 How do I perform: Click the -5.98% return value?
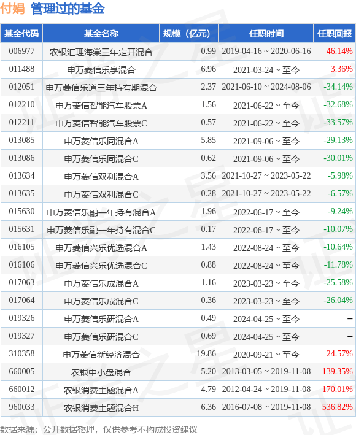tap(340, 175)
